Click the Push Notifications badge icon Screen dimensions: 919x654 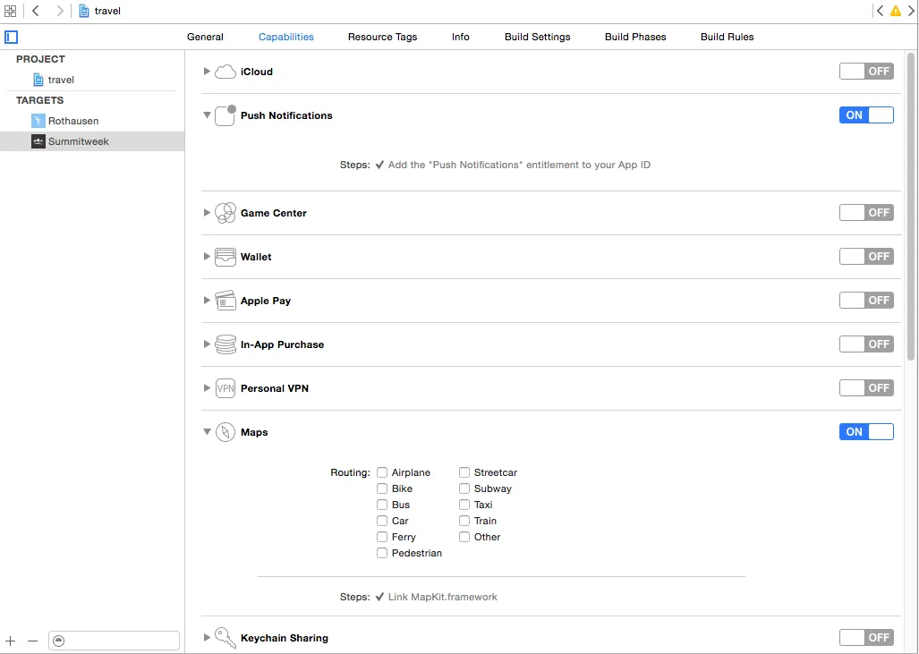pos(225,115)
